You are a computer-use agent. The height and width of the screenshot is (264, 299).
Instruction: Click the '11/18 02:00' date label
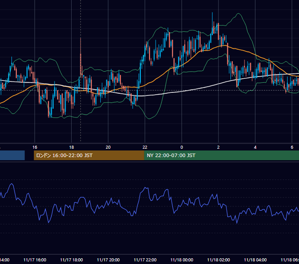click(x=219, y=260)
